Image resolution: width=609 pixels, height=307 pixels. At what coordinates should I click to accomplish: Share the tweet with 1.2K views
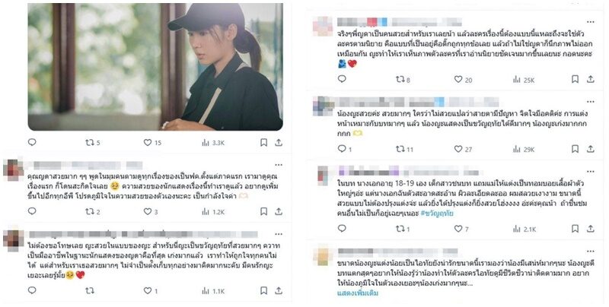coord(279,212)
